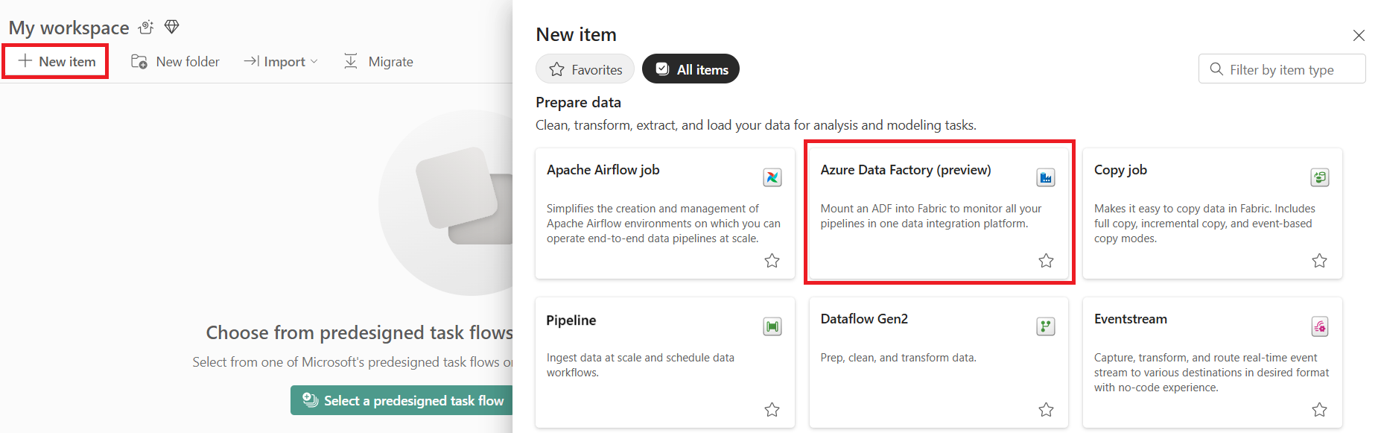Mark Copy job as favorite
Image resolution: width=1381 pixels, height=433 pixels.
tap(1319, 261)
